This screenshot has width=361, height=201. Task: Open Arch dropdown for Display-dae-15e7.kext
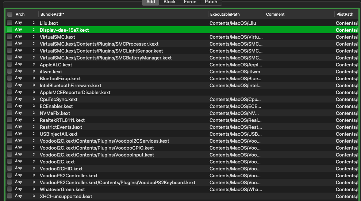(x=25, y=30)
